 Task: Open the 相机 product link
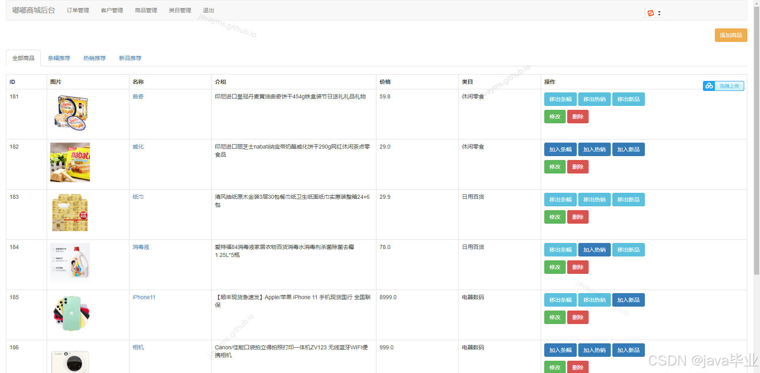[138, 347]
